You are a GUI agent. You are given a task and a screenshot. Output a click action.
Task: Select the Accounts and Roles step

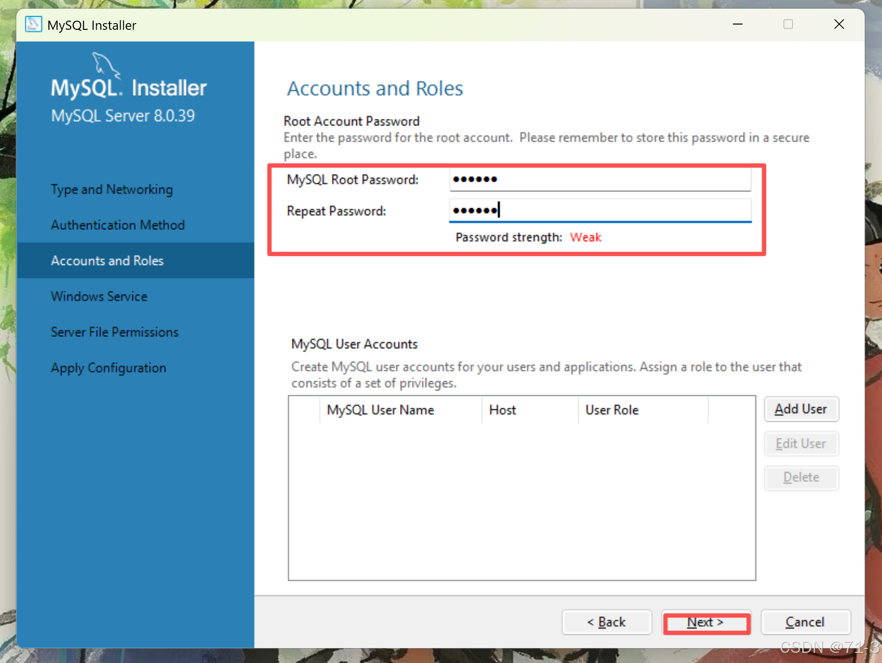[x=135, y=261]
